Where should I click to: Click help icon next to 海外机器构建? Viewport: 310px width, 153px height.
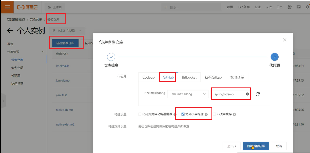206,114
